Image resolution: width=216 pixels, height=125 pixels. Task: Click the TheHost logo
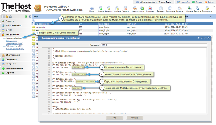pyautogui.click(x=16, y=8)
